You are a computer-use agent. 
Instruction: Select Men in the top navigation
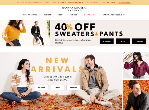point(60,15)
